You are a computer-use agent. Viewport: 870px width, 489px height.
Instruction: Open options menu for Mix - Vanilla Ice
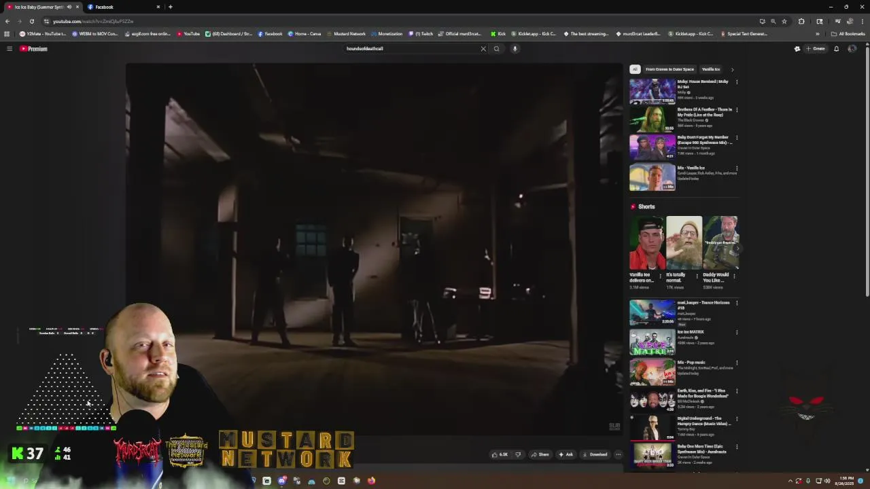[x=737, y=168]
